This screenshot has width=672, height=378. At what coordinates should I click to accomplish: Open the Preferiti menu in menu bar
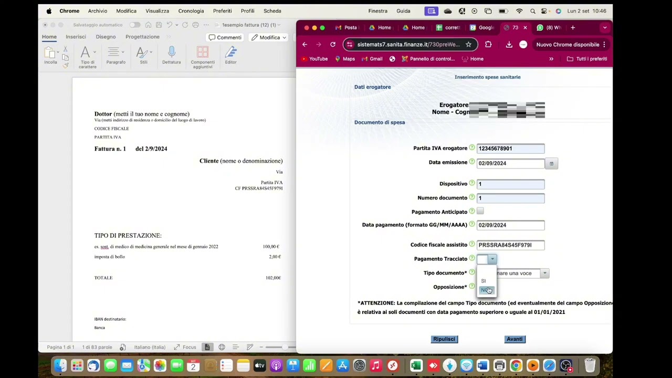(x=223, y=10)
